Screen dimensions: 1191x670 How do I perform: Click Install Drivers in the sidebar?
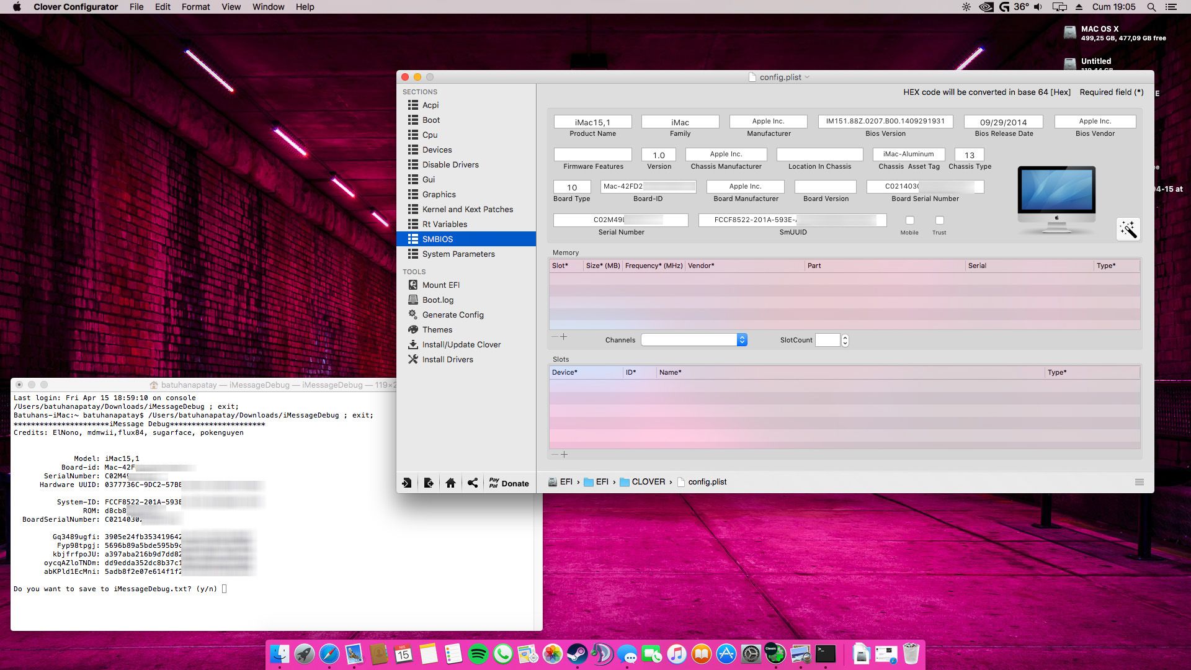pos(448,359)
